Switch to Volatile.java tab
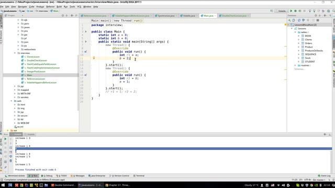Viewport: 335px width, 188px height. click(x=189, y=16)
